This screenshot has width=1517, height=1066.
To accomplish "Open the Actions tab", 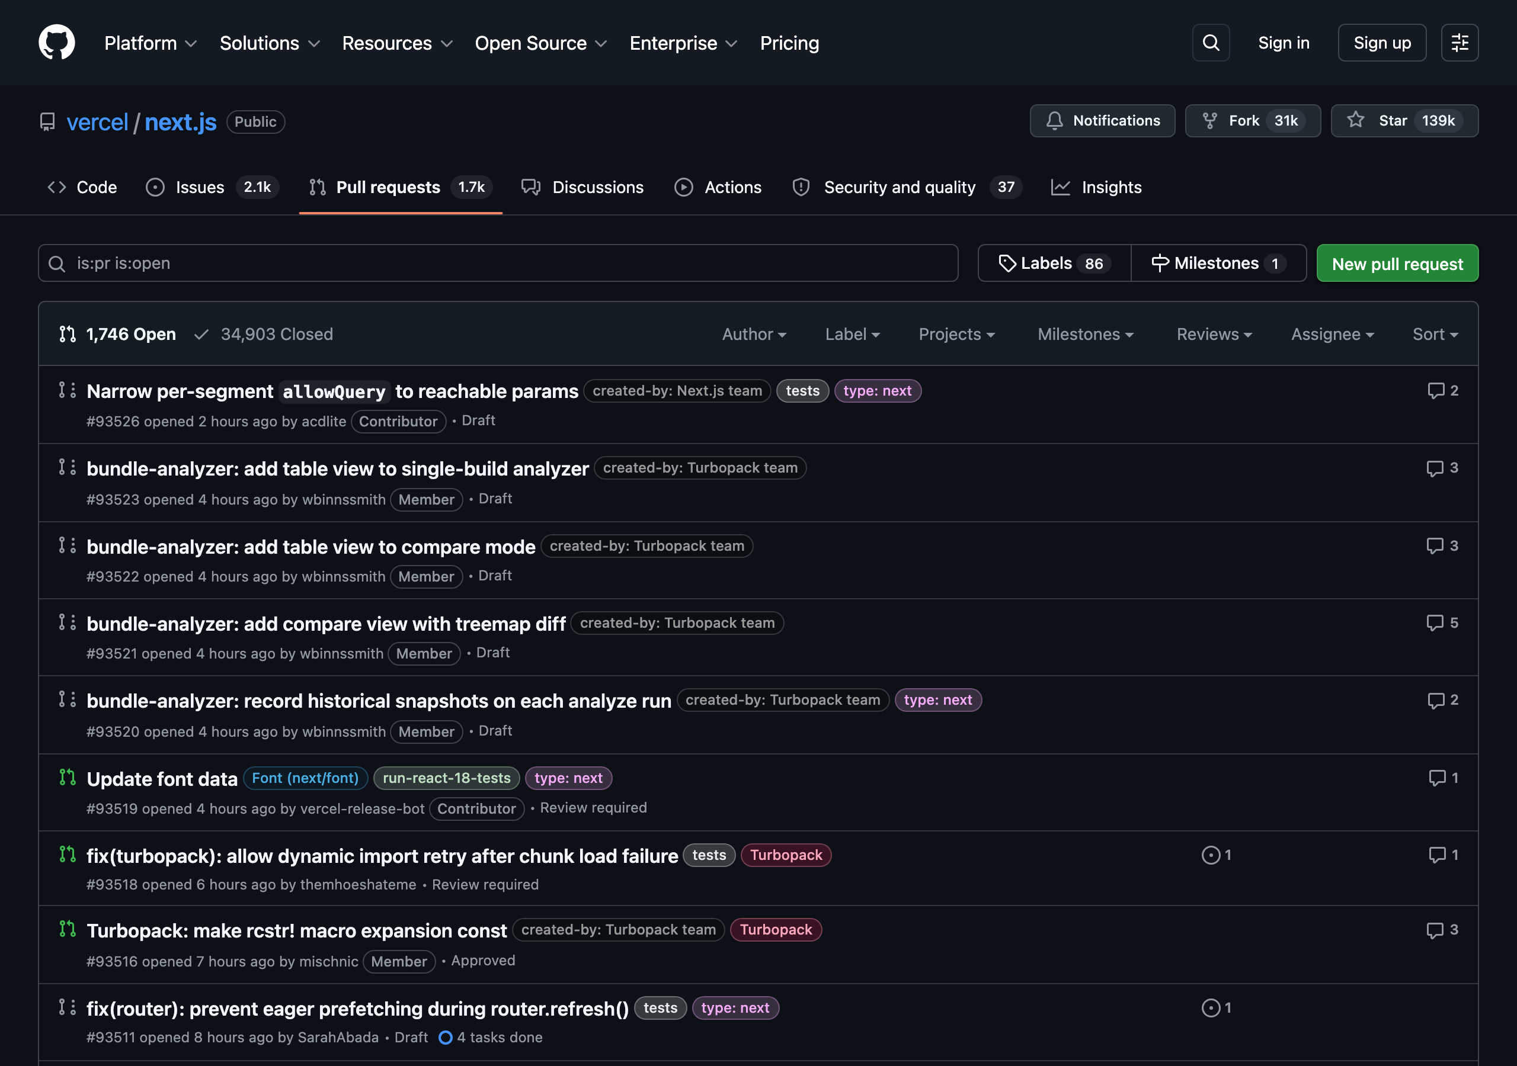I will 718,188.
